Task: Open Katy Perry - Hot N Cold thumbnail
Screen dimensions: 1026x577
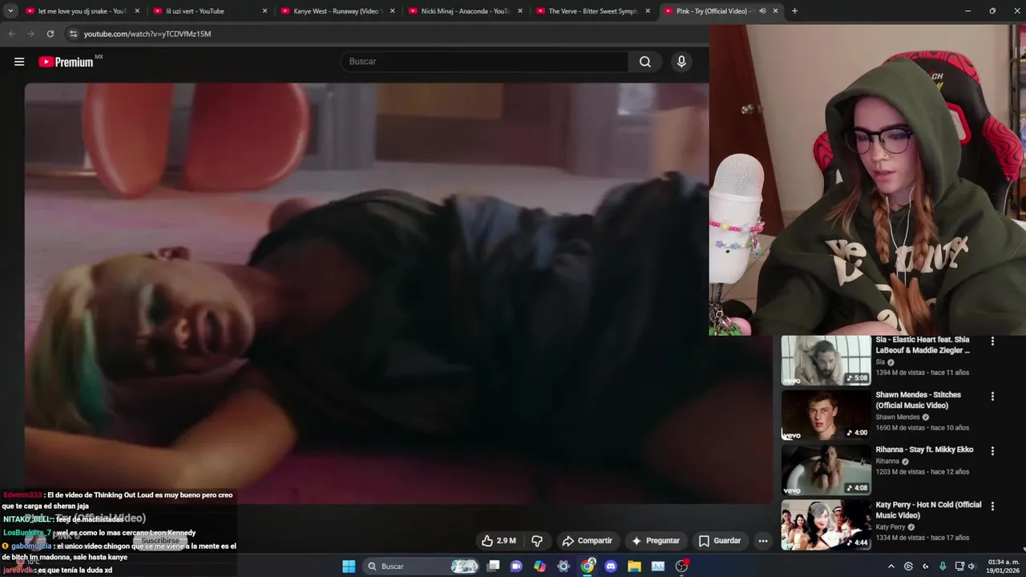Action: click(826, 525)
